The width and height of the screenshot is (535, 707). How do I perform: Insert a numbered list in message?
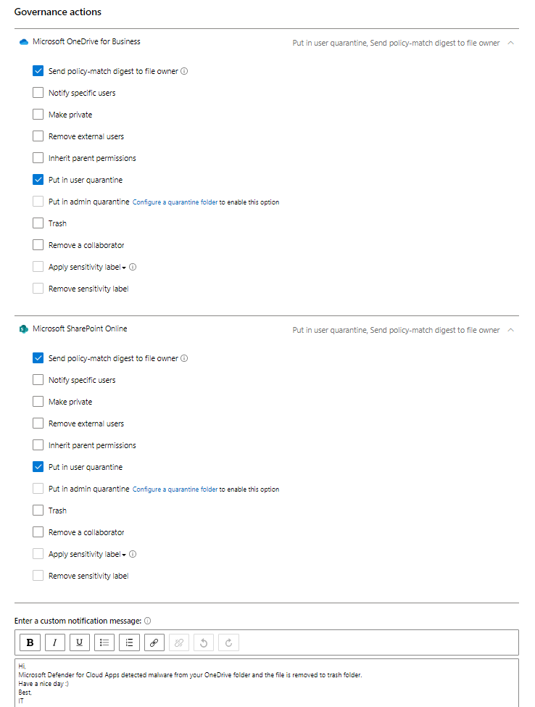[130, 642]
